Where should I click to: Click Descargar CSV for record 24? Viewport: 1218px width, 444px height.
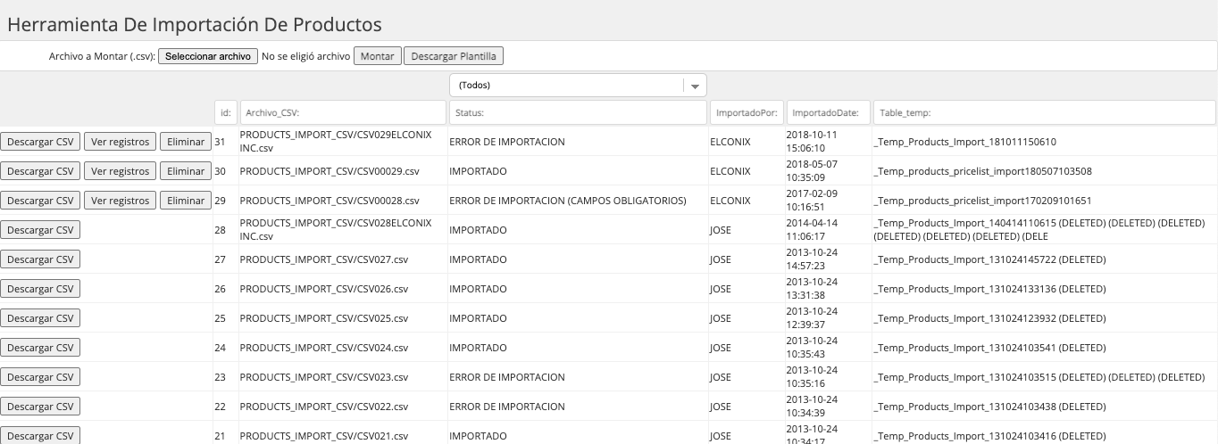[x=40, y=348]
